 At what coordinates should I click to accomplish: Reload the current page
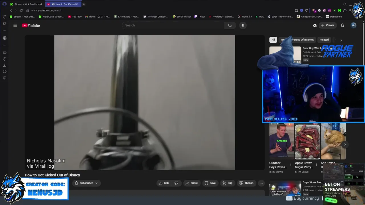21,11
